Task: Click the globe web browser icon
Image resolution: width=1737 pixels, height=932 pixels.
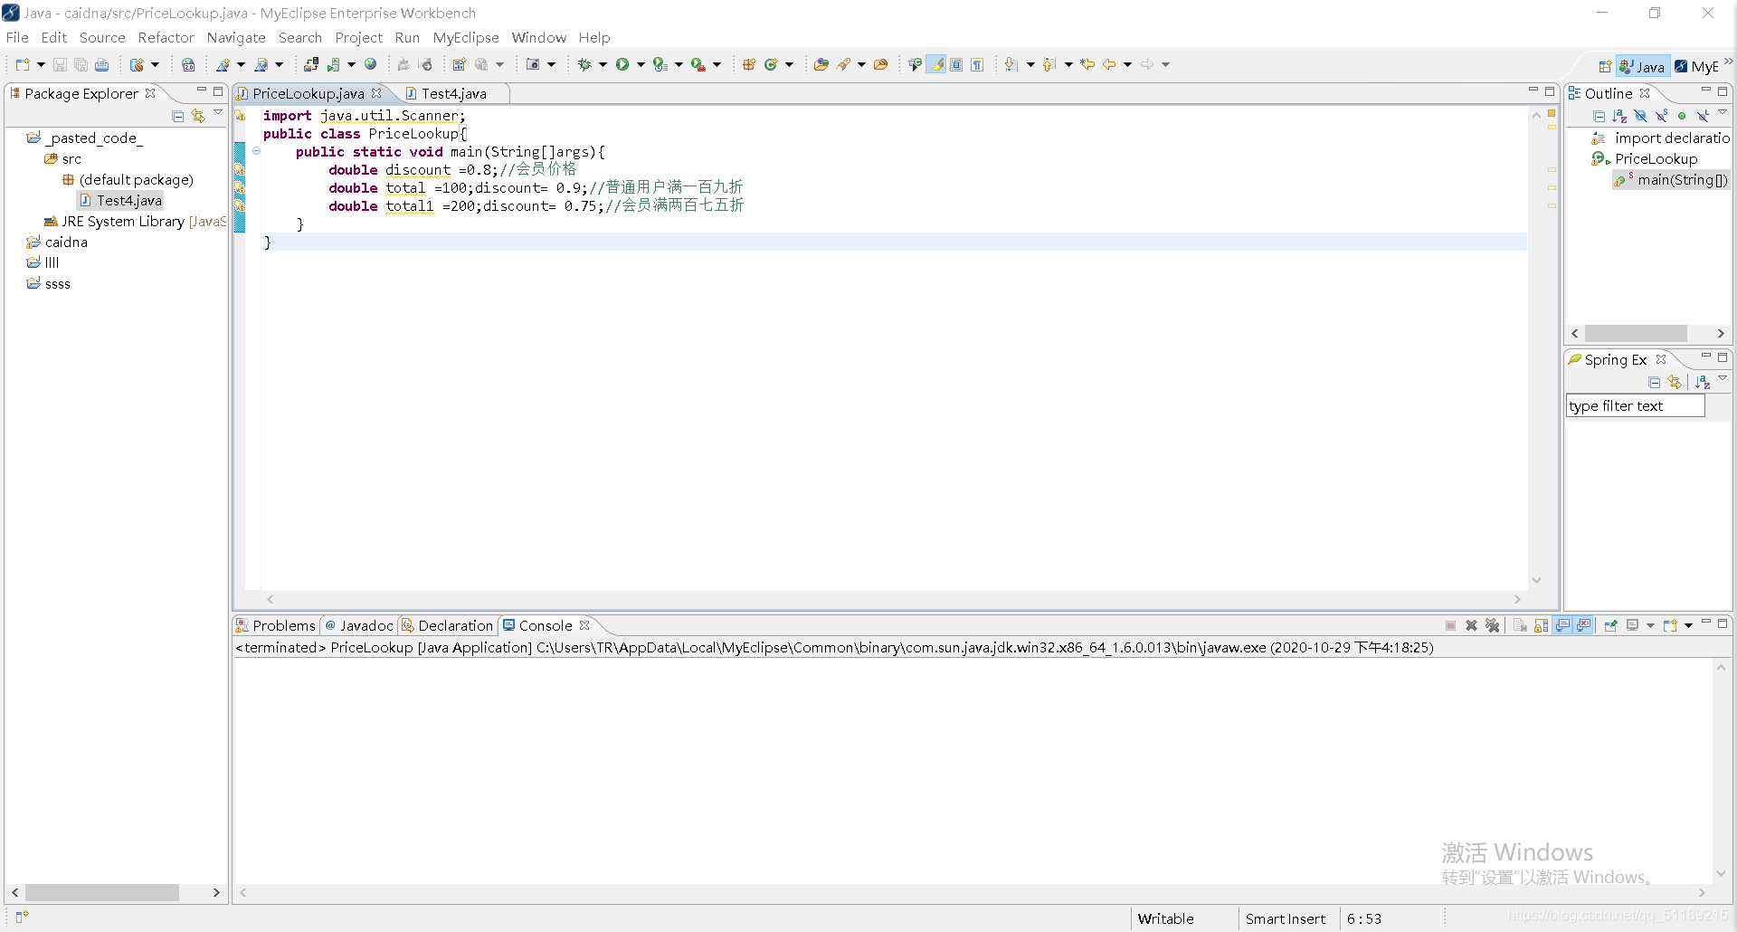Action: click(x=370, y=64)
